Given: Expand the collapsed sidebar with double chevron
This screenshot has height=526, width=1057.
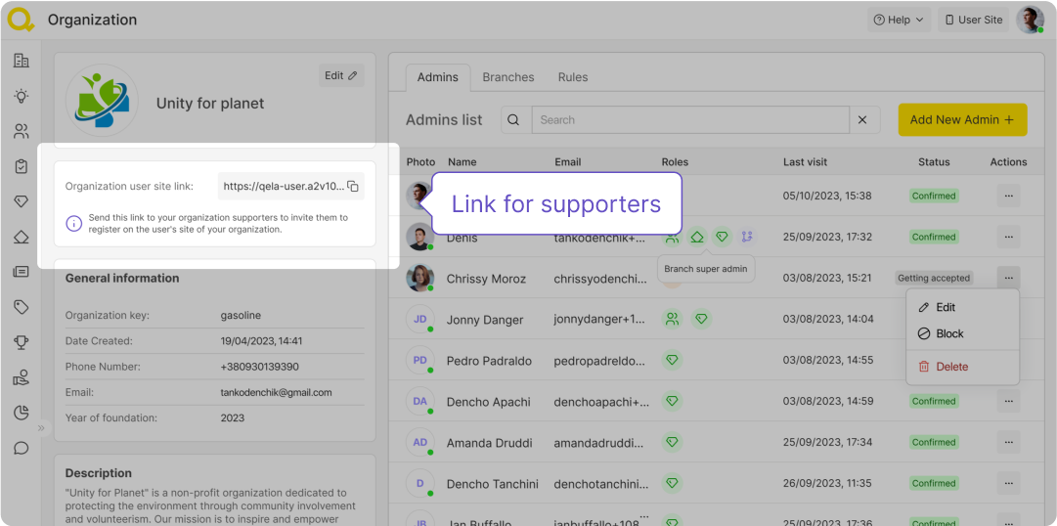Looking at the screenshot, I should point(41,428).
